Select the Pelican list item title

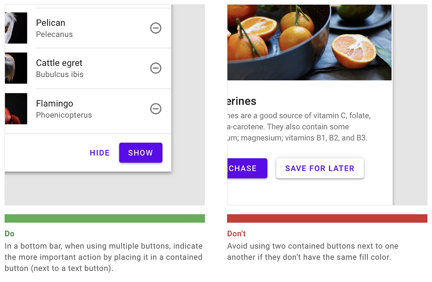click(x=51, y=23)
